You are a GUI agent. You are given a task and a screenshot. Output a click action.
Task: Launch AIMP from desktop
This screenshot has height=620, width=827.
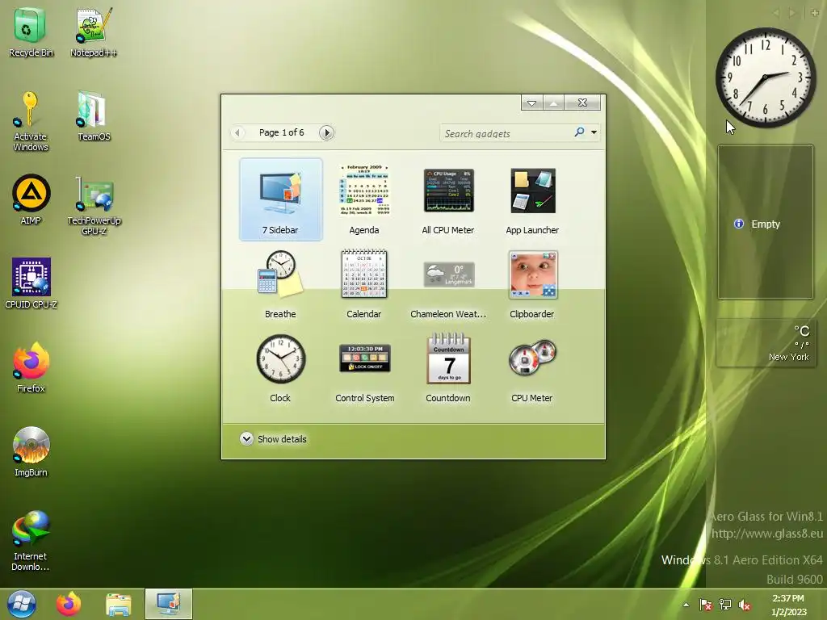click(x=31, y=200)
